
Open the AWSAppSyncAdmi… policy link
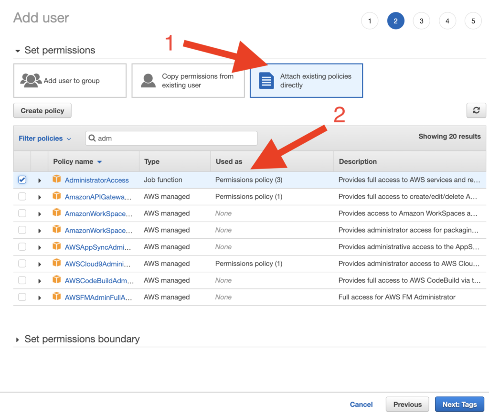98,247
